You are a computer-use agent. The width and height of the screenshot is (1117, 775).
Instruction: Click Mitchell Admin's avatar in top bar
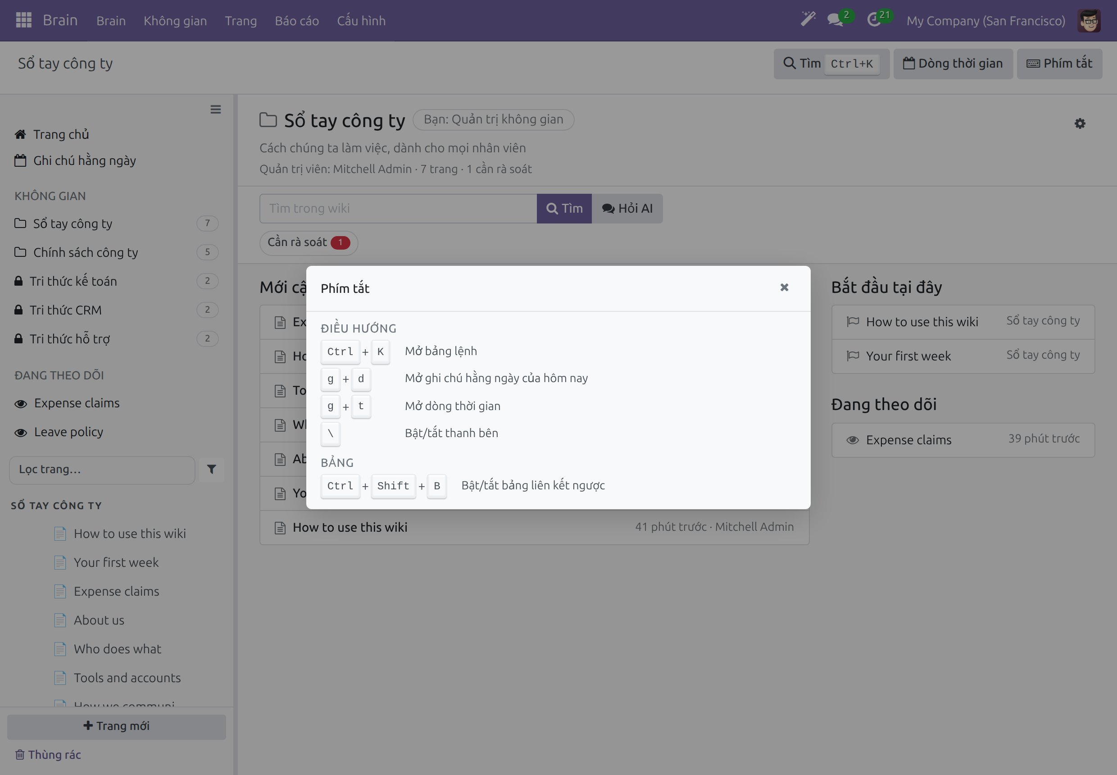pos(1089,21)
